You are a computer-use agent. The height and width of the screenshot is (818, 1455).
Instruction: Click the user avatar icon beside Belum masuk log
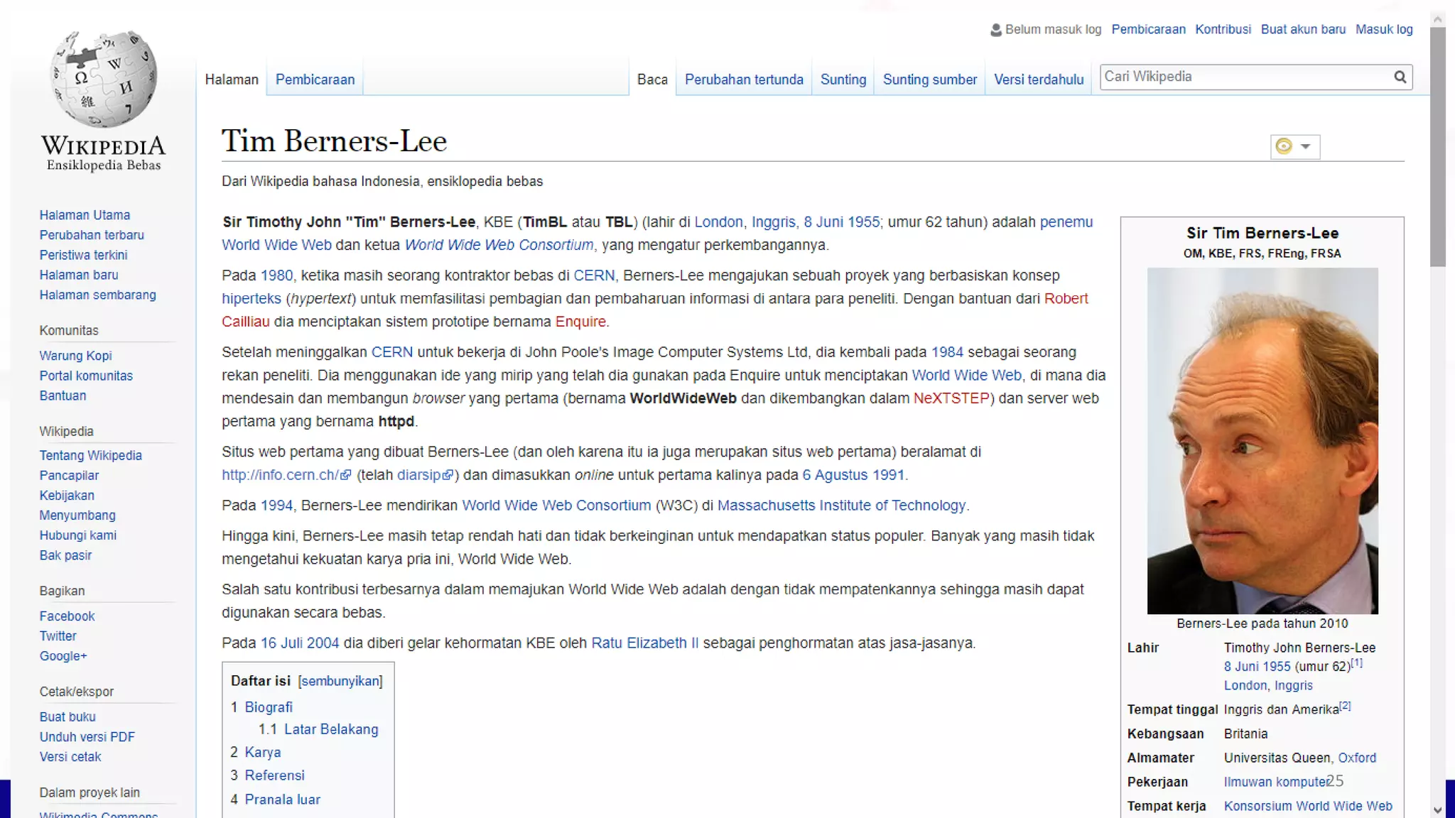[x=996, y=30]
